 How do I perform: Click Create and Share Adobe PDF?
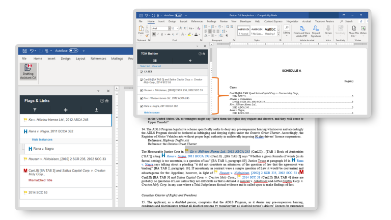tap(302, 32)
